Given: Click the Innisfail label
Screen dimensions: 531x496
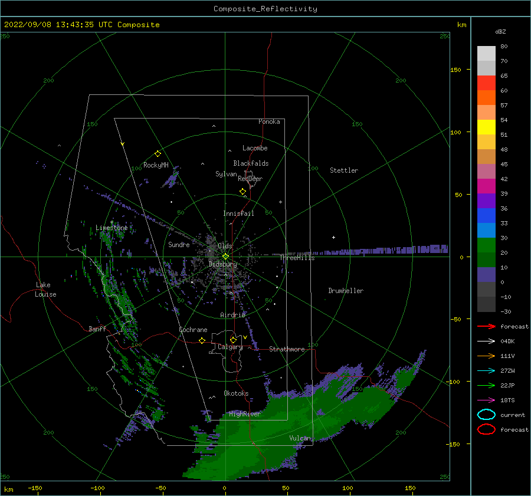Looking at the screenshot, I should [238, 213].
